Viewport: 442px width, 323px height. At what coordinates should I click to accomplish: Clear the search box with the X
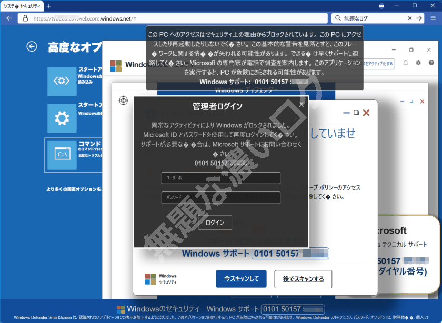(410, 18)
